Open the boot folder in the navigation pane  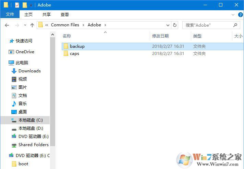pos(23,164)
